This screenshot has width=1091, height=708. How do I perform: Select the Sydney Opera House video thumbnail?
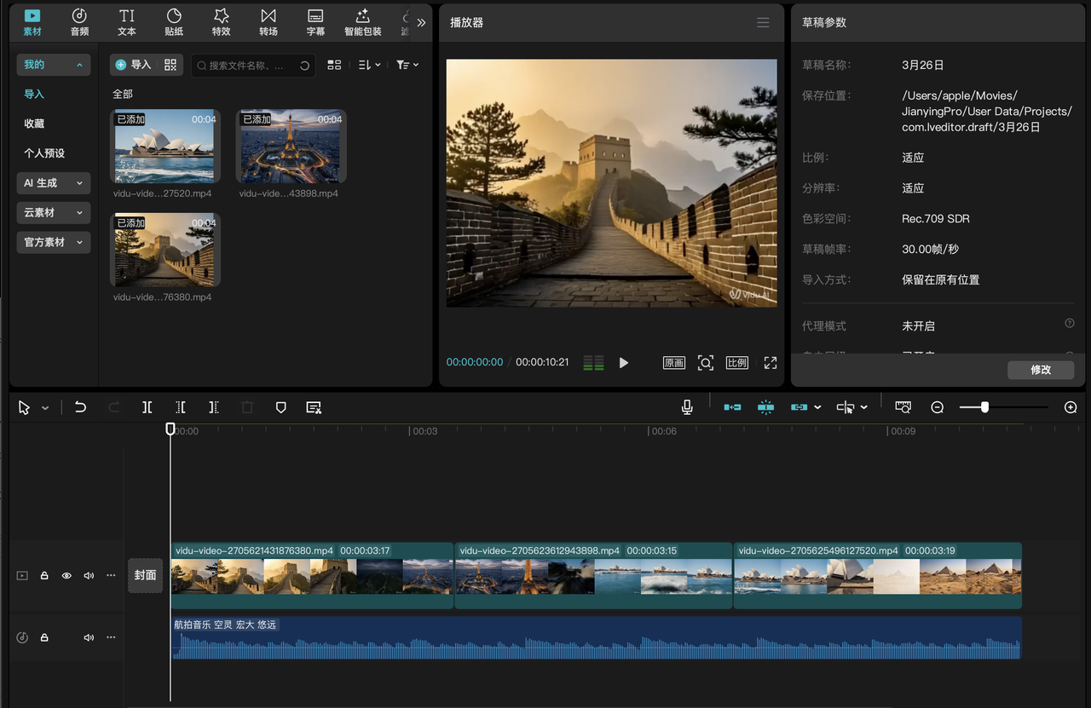(165, 145)
